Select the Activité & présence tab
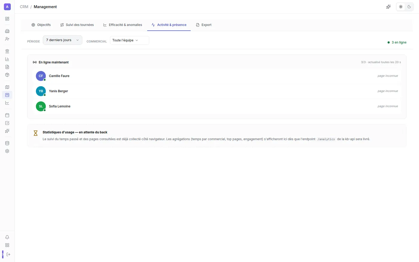This screenshot has height=262, width=419. pos(169,25)
